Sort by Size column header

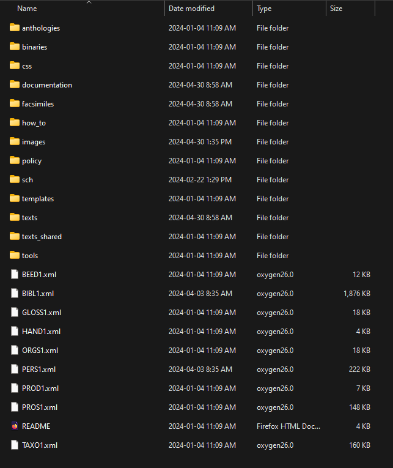point(336,9)
